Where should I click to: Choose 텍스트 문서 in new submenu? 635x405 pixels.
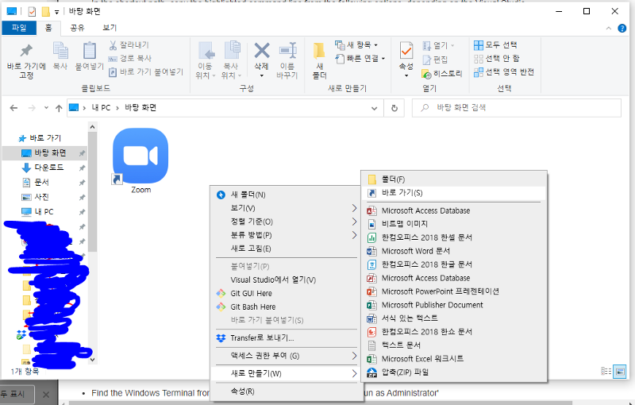click(453, 345)
